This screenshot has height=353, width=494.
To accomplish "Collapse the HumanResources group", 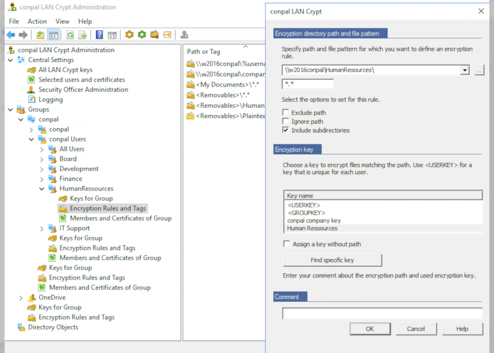I will (x=41, y=188).
